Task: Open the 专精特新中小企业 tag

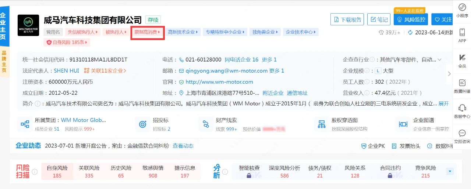Action: click(225, 32)
